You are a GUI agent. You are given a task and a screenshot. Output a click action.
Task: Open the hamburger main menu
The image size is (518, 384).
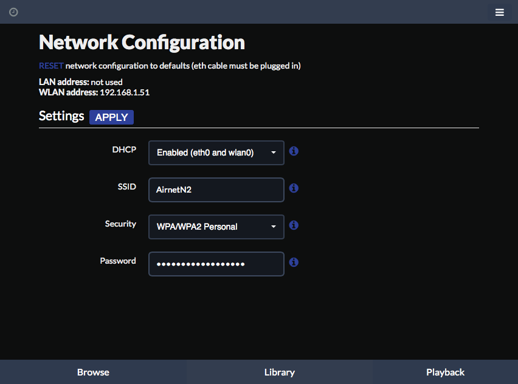coord(500,12)
